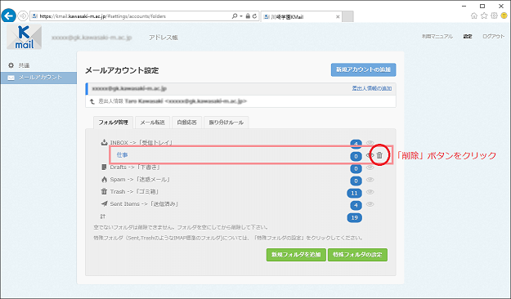Click INBOX -> 「受信トレイ」 folder row
The image size is (511, 299).
click(141, 143)
